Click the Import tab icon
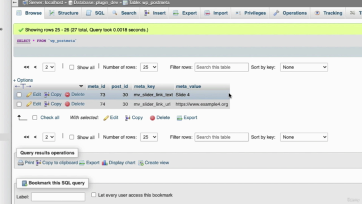 tap(208, 13)
